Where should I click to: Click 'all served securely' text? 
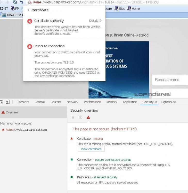[105, 177]
